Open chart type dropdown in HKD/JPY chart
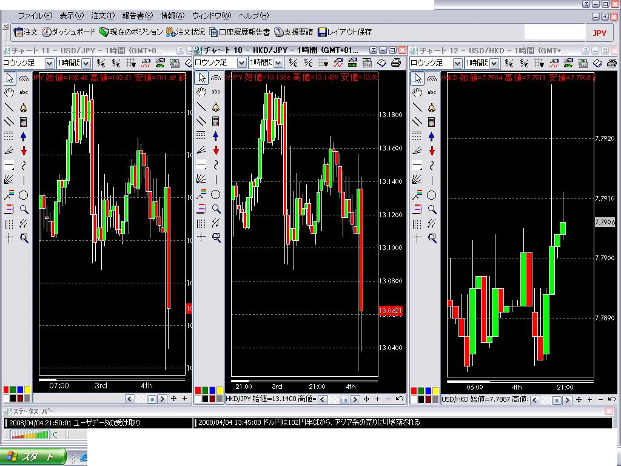 pyautogui.click(x=241, y=62)
